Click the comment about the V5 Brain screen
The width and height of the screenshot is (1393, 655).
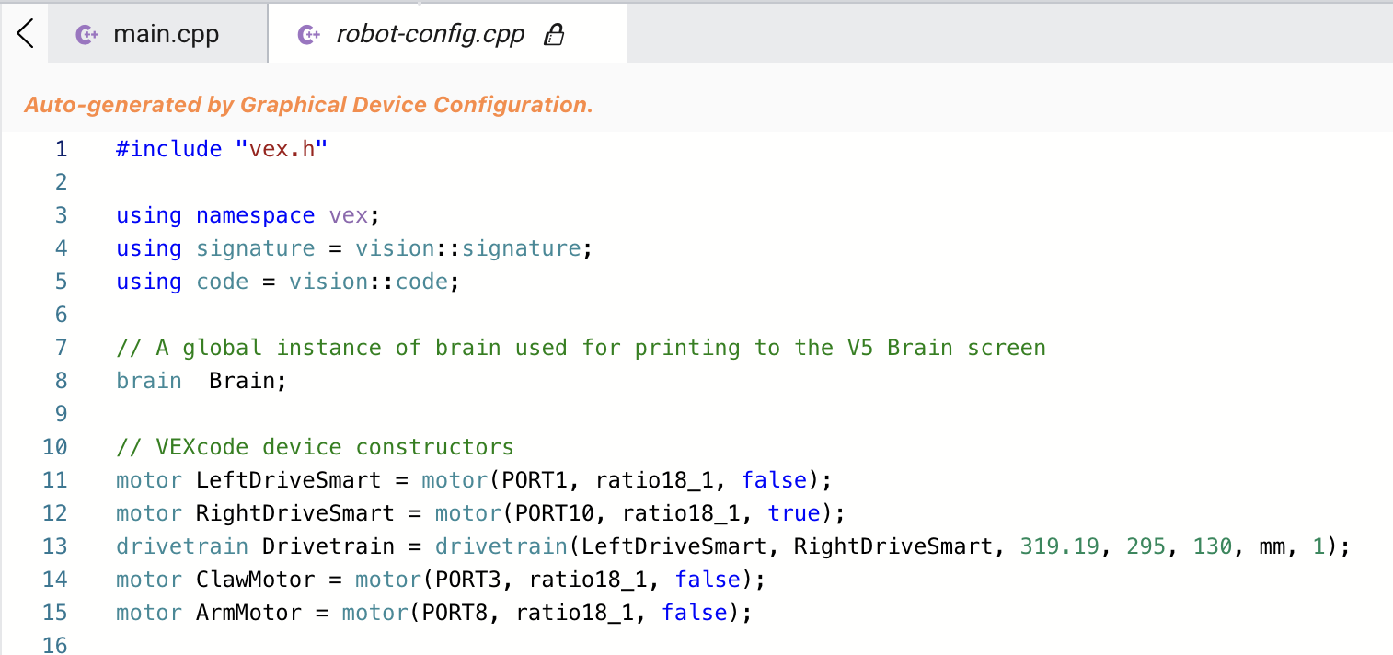pyautogui.click(x=581, y=348)
